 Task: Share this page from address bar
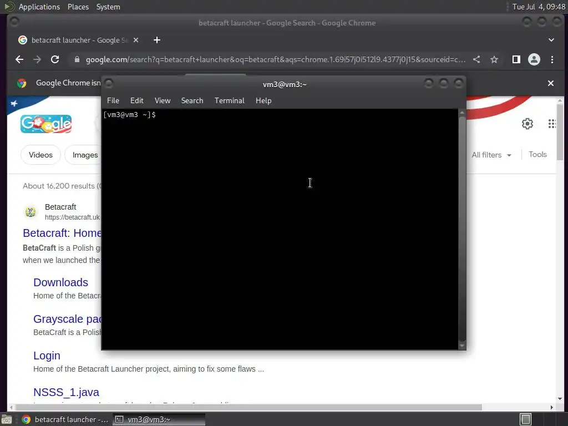[476, 59]
